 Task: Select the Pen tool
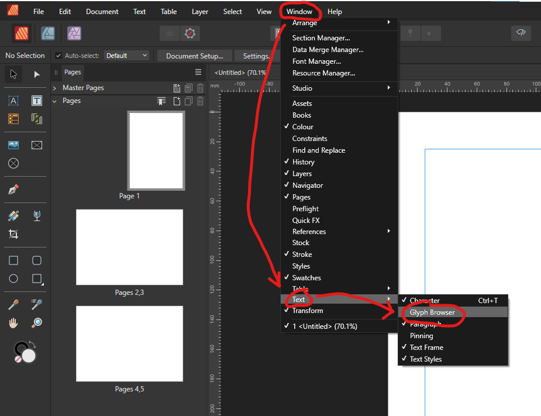pos(13,189)
